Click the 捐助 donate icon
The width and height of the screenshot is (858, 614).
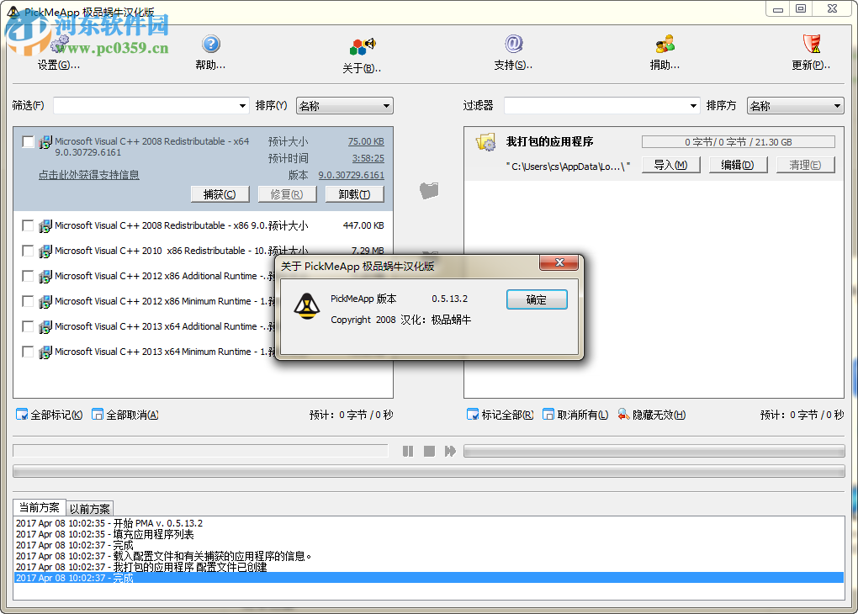664,44
